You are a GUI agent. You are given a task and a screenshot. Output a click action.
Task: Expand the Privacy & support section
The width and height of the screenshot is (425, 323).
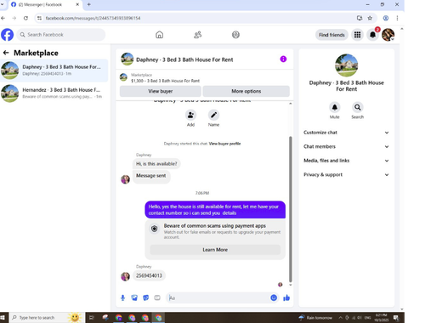[x=346, y=174]
